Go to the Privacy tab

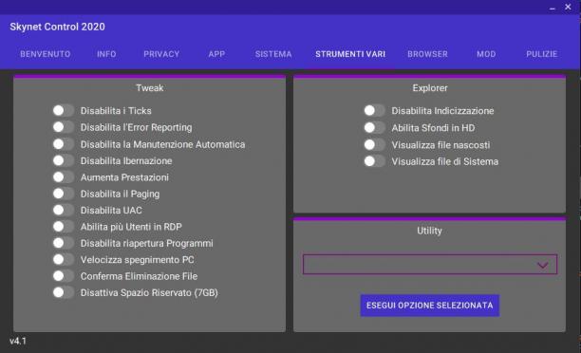pyautogui.click(x=161, y=54)
